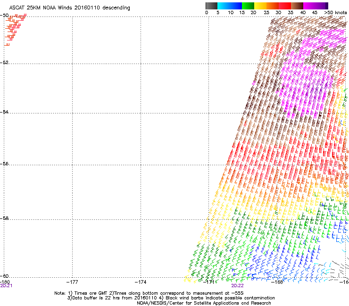
Task: Click the legend label '10'
Action: pos(231,13)
